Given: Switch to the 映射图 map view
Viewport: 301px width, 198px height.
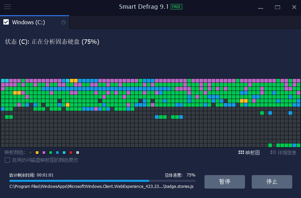Looking at the screenshot, I should click(249, 152).
